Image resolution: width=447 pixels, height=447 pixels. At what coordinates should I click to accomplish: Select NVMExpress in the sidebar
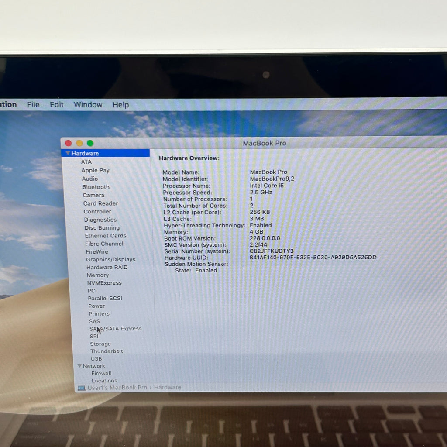click(x=104, y=283)
